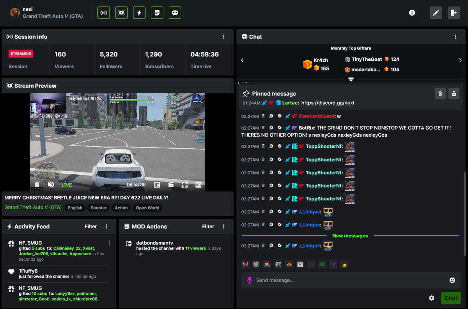Viewport: 468px width, 309px height.
Task: Select the Shooter tag
Action: click(x=99, y=208)
